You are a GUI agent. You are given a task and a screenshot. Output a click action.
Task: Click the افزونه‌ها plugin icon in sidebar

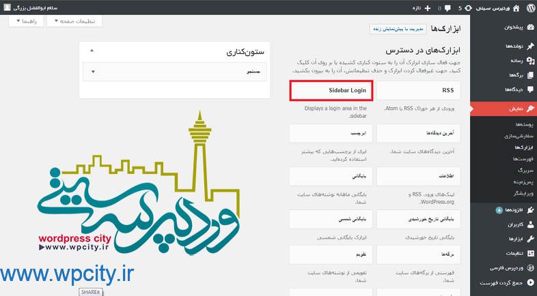(x=530, y=210)
